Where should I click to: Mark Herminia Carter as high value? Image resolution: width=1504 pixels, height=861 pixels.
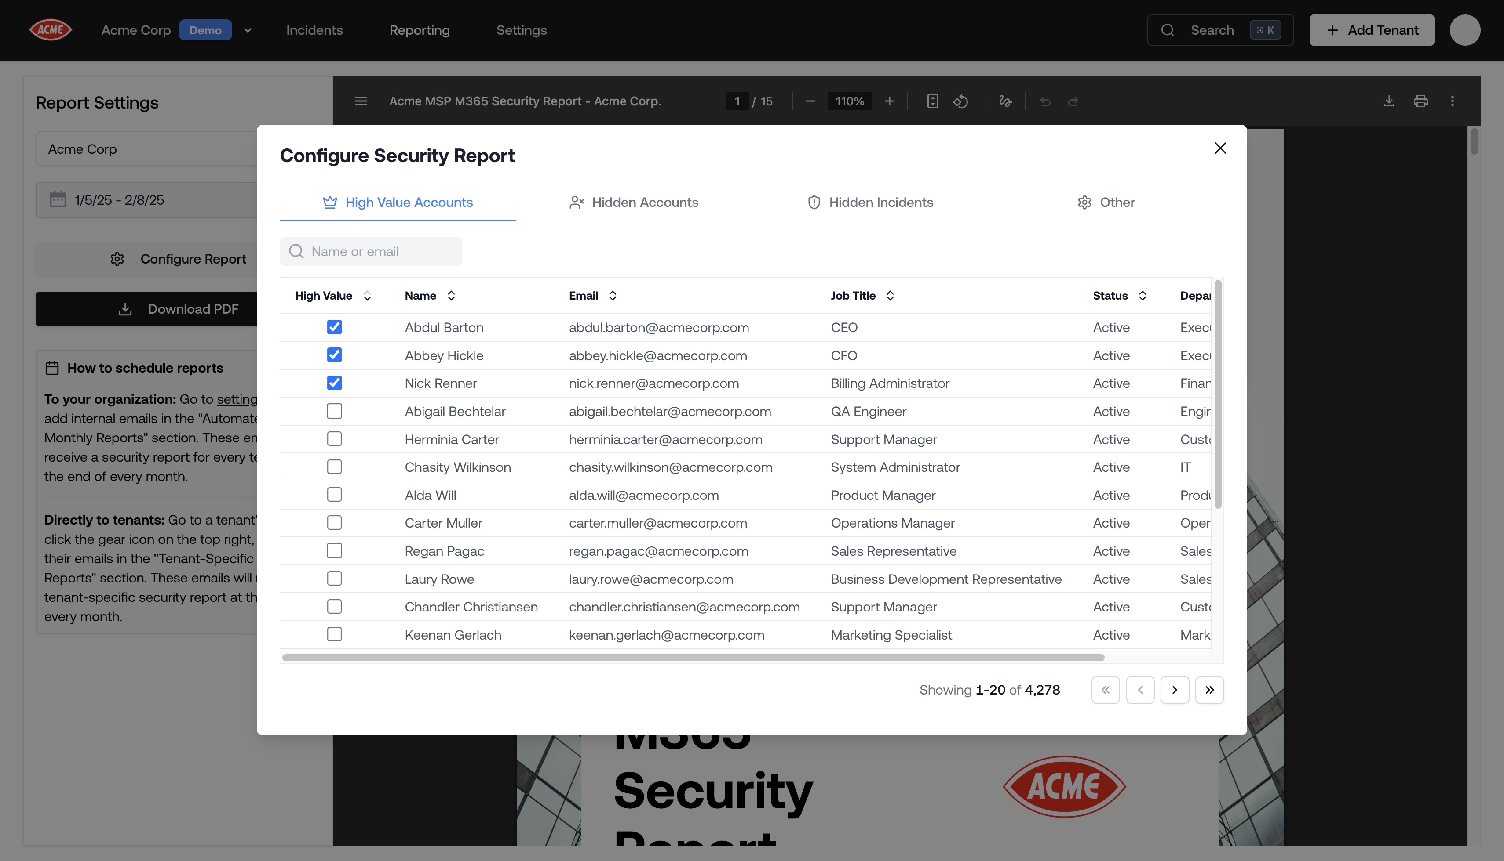[x=334, y=439]
